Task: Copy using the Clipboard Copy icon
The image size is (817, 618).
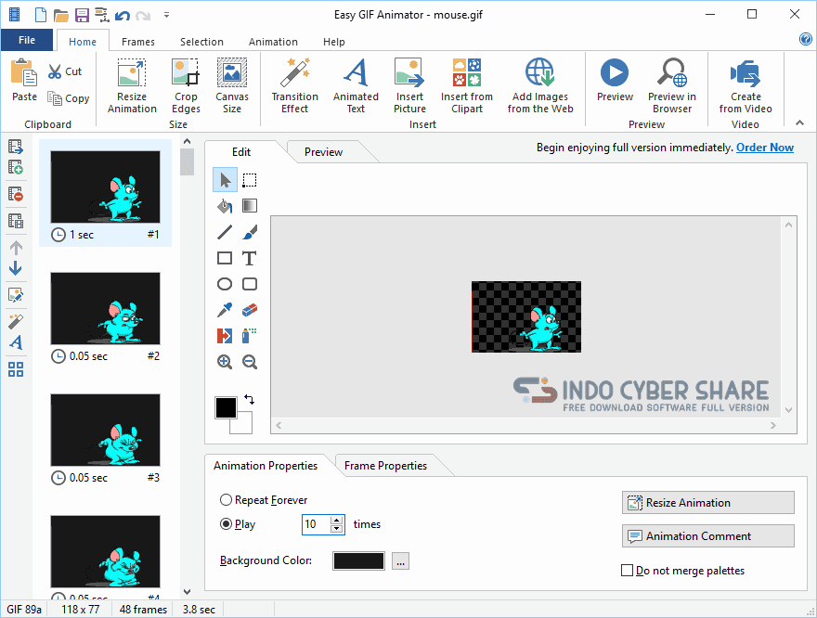Action: 69,98
